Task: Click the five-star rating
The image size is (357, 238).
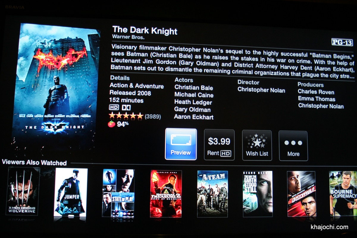Action: point(126,116)
